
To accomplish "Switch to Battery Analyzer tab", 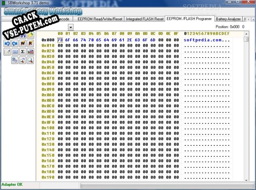I will pos(228,19).
